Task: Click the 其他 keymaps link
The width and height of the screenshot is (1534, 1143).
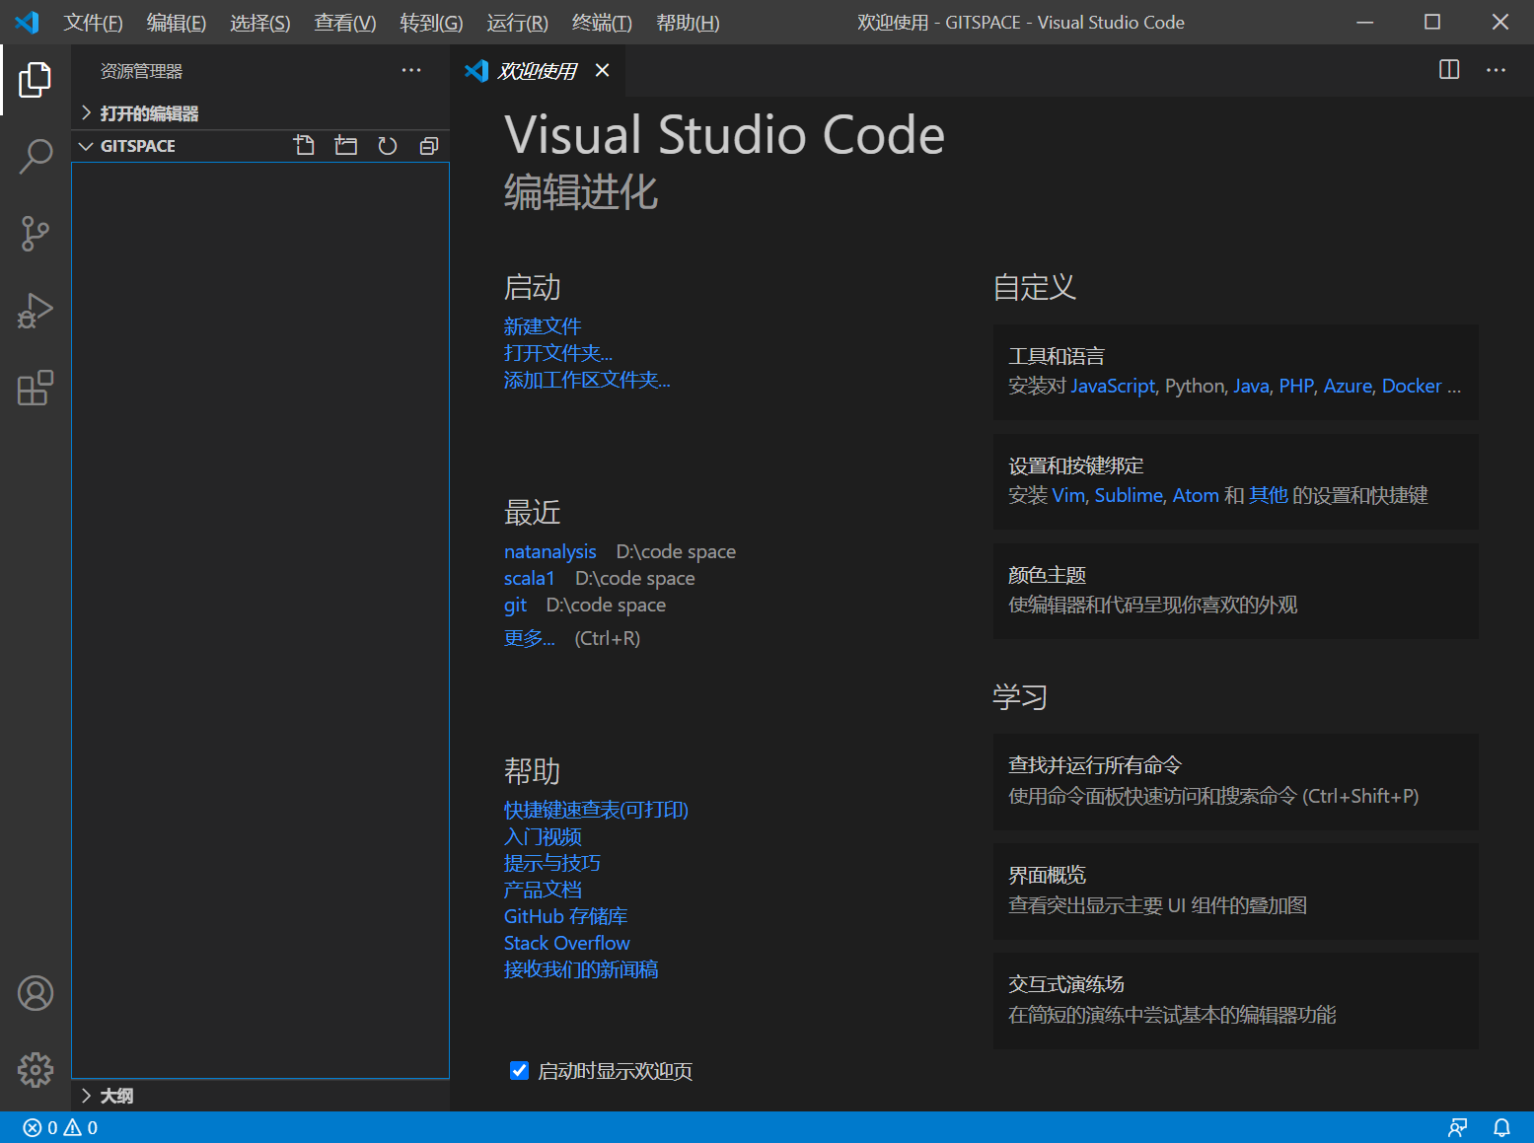Action: coord(1269,495)
